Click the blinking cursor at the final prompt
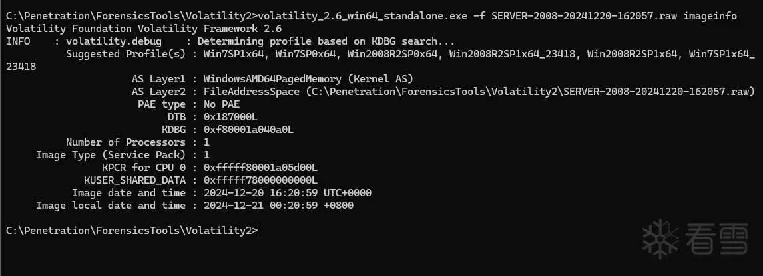 tap(258, 231)
